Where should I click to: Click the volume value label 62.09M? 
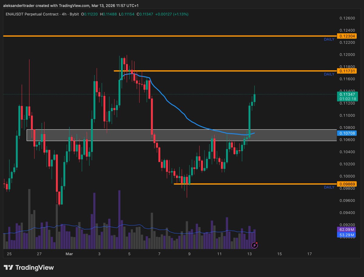(346, 230)
